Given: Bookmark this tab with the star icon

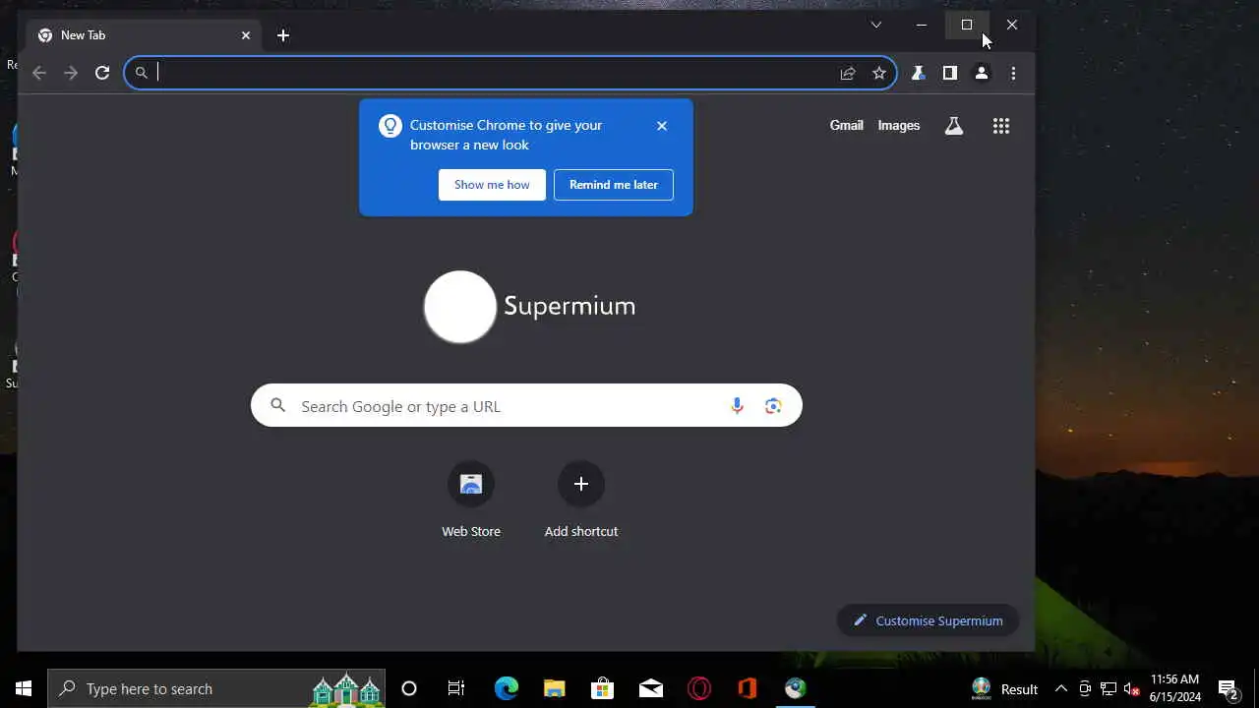Looking at the screenshot, I should tap(879, 73).
